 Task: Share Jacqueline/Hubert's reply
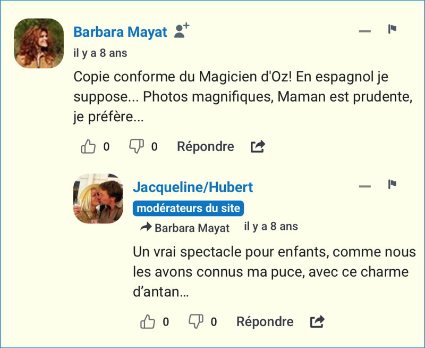[x=317, y=322]
